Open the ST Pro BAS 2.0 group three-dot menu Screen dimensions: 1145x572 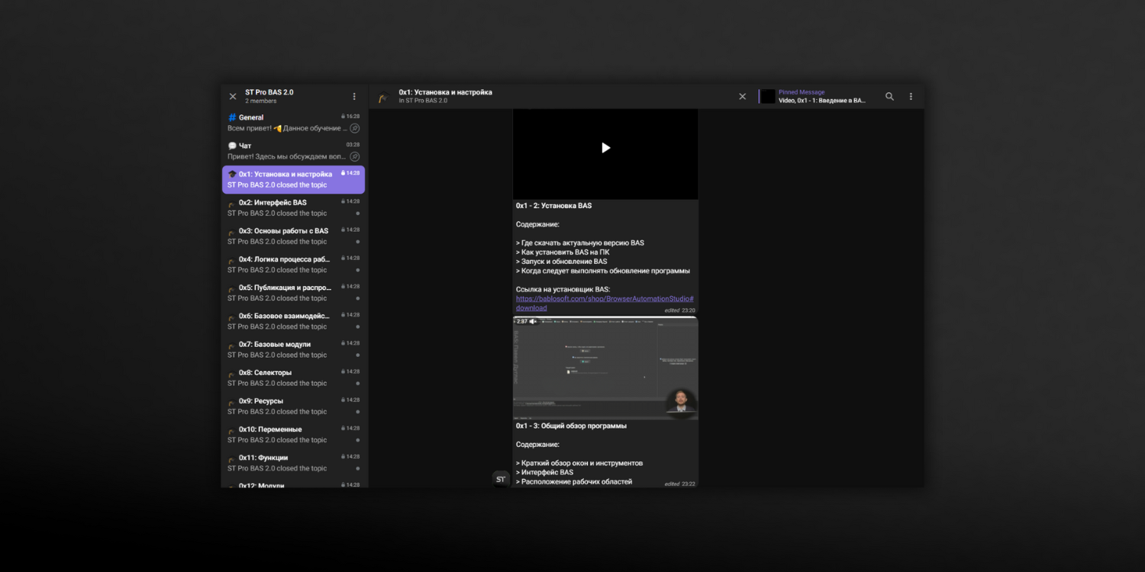[x=354, y=97]
